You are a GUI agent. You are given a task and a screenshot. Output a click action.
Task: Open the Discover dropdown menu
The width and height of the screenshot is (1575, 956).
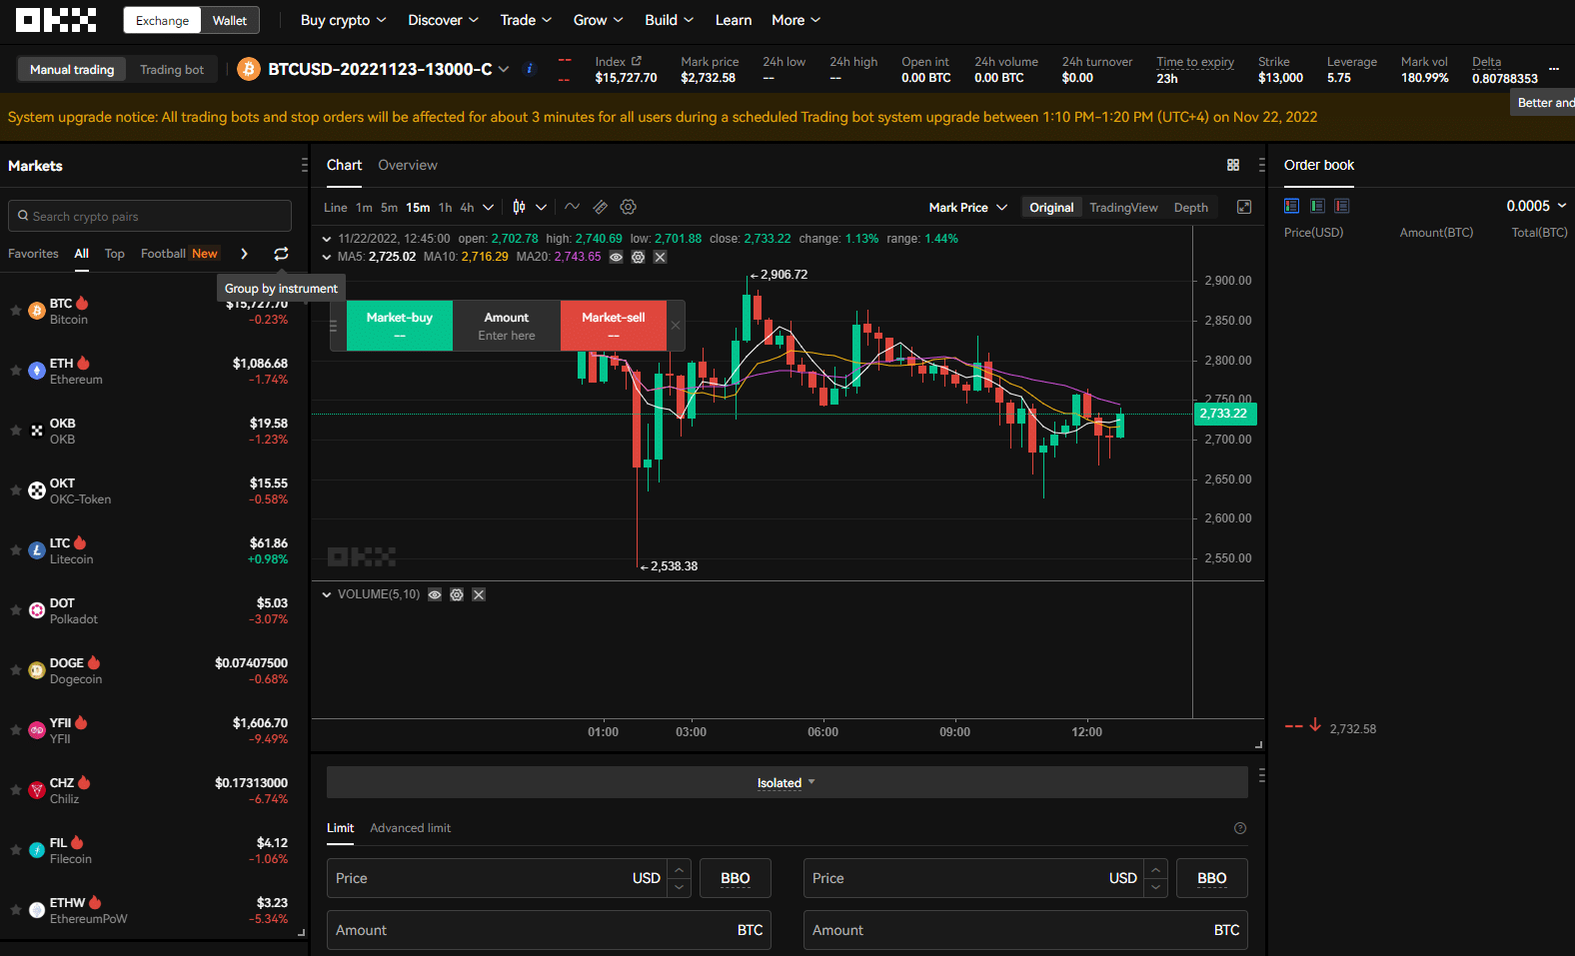[x=443, y=20]
